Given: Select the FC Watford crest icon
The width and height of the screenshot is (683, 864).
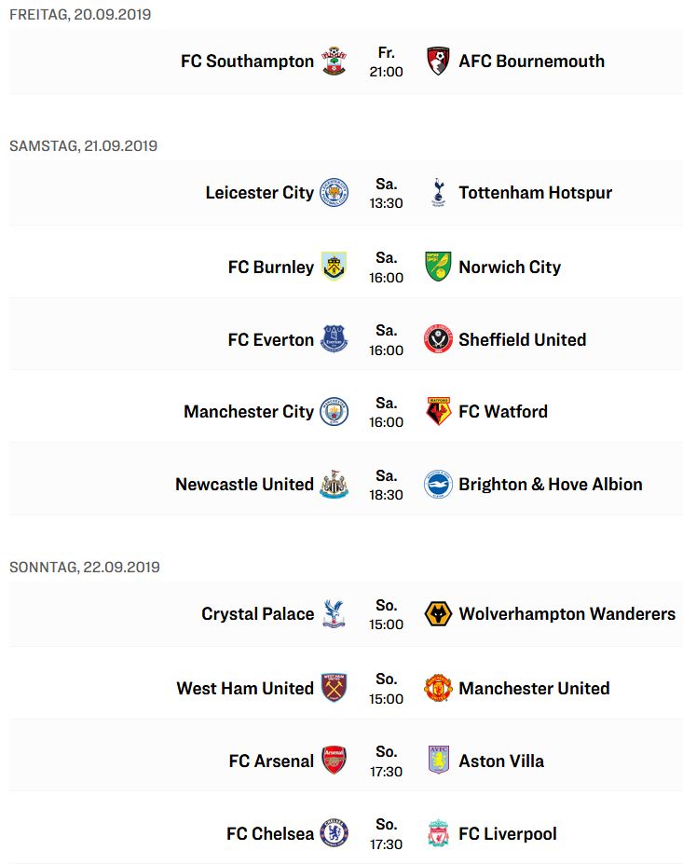Looking at the screenshot, I should point(439,412).
